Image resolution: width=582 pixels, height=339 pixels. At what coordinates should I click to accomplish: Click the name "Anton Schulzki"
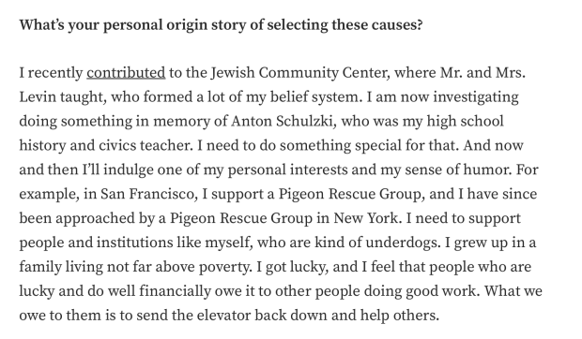[x=283, y=121]
